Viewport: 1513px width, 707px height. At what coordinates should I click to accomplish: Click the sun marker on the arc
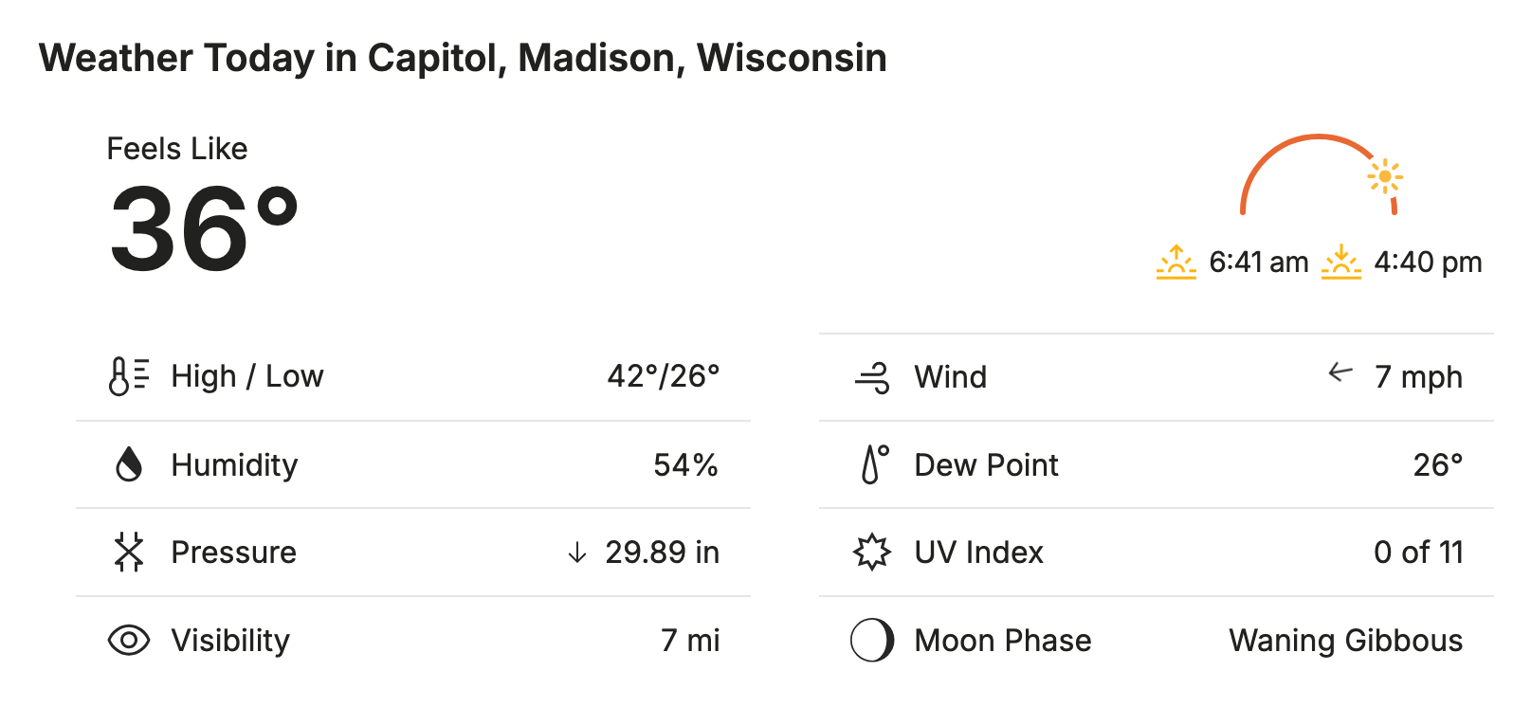(x=1385, y=176)
